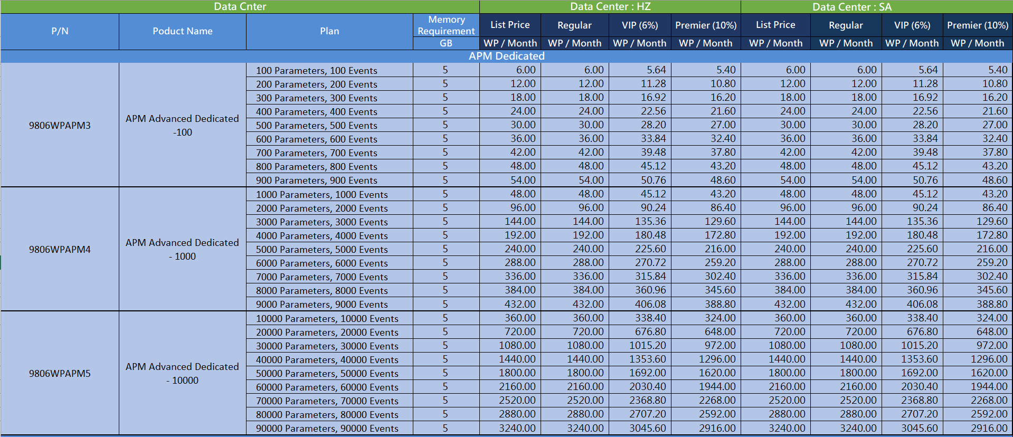Viewport: 1013px width, 437px height.
Task: Select 'VIP (6%)' header under Data Center SA
Action: (912, 25)
